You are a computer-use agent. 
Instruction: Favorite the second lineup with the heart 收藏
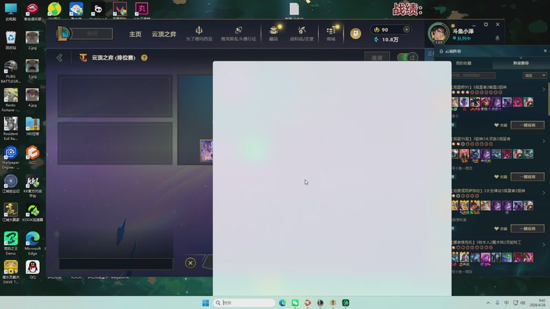500,177
